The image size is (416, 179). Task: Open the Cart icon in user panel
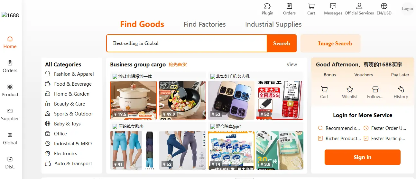[324, 89]
